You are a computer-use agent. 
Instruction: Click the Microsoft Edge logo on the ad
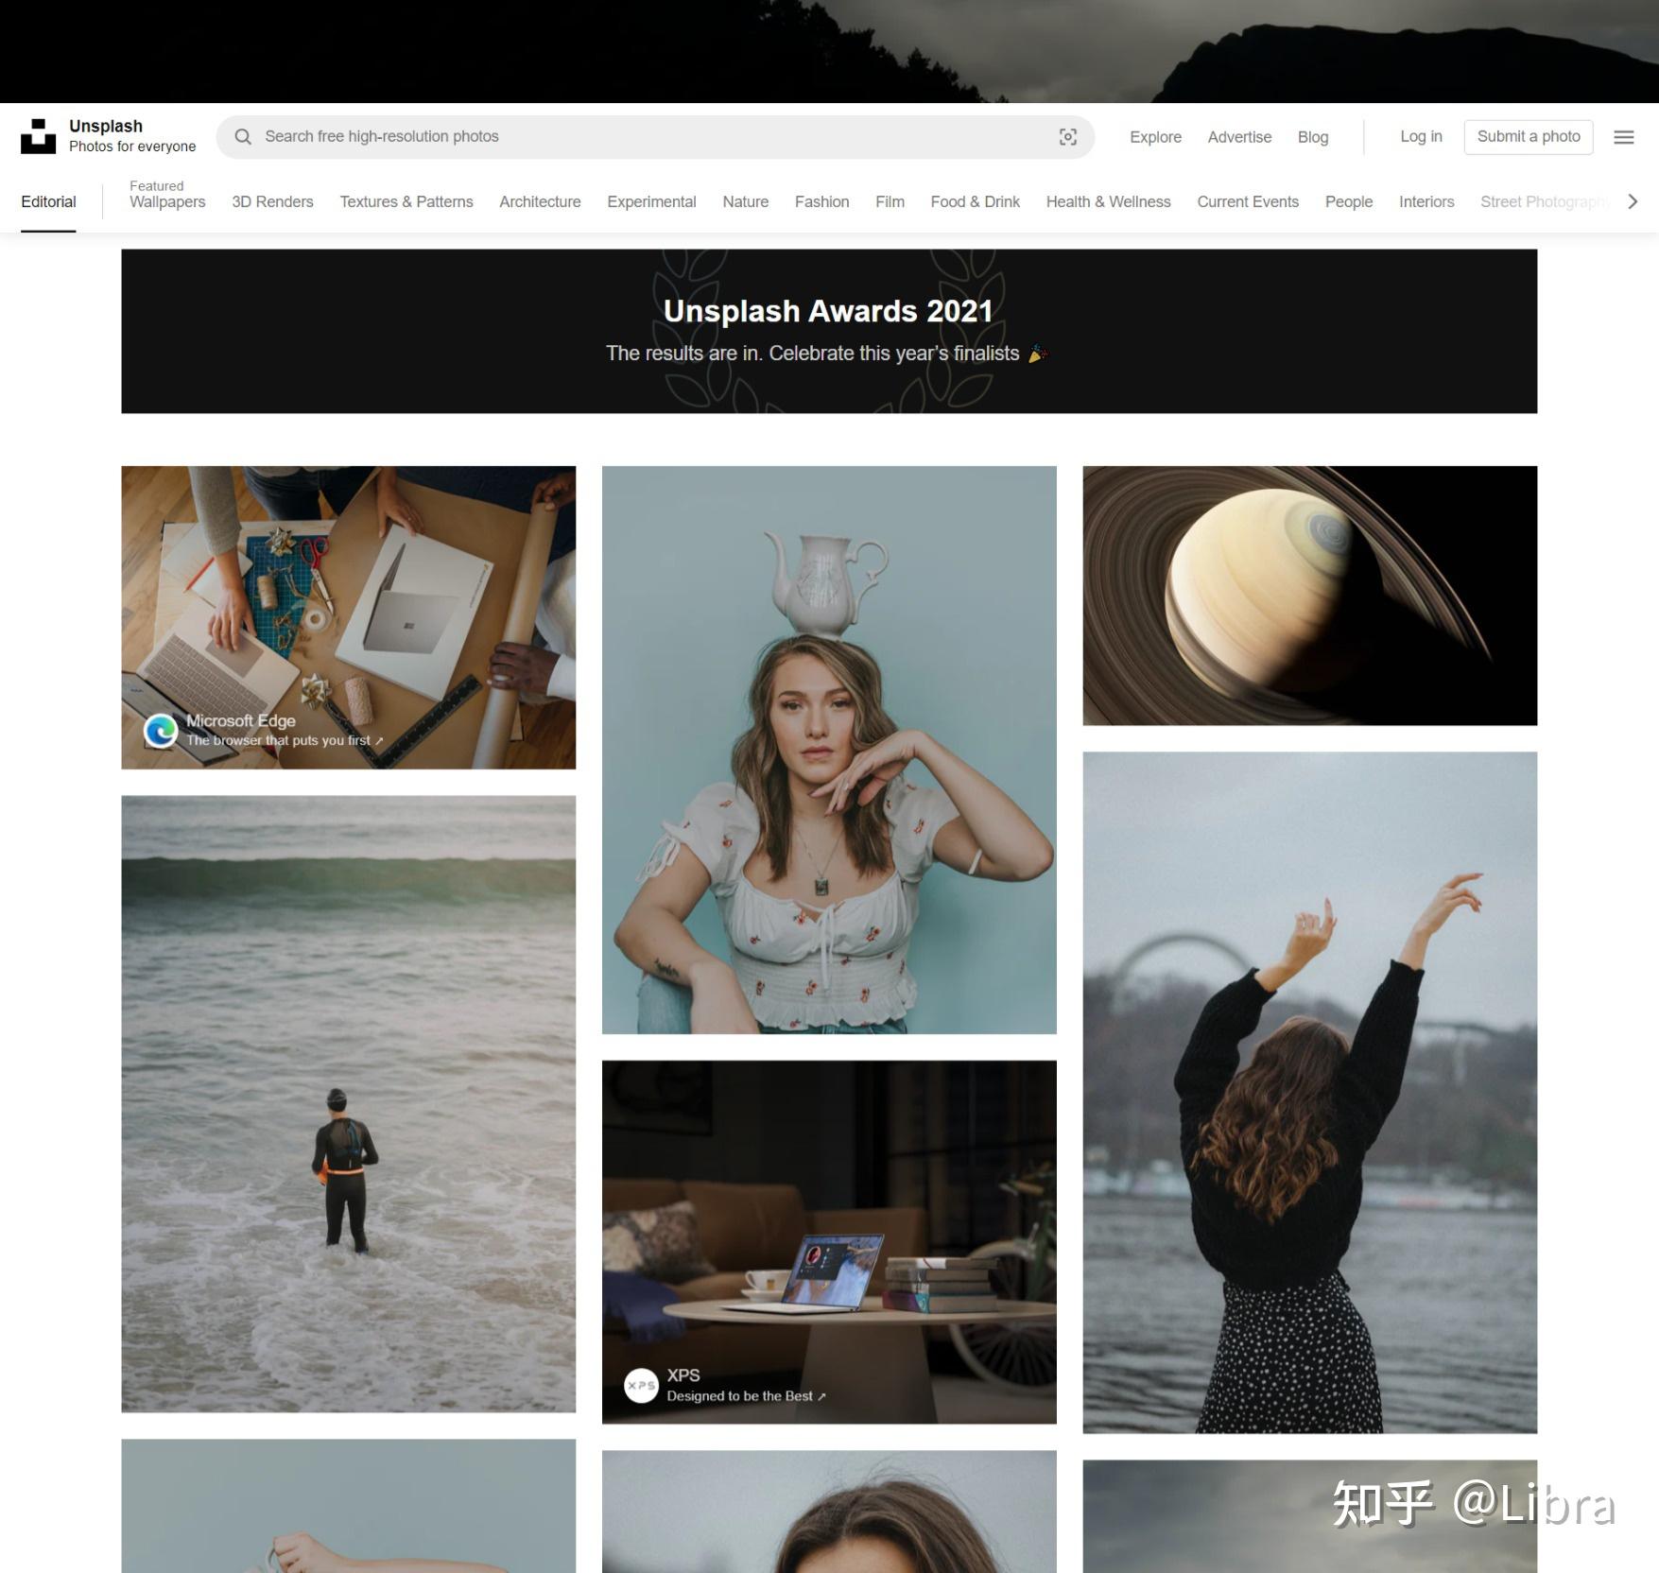tap(161, 731)
